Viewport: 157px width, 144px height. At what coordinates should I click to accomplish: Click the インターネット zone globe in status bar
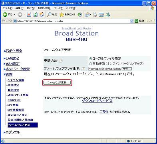coord(128,141)
